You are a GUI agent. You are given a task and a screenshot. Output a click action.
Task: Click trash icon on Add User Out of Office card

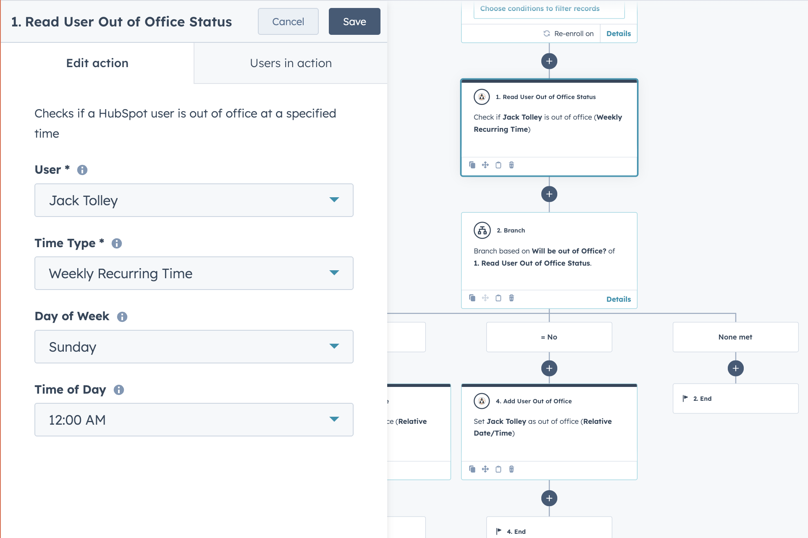point(512,469)
